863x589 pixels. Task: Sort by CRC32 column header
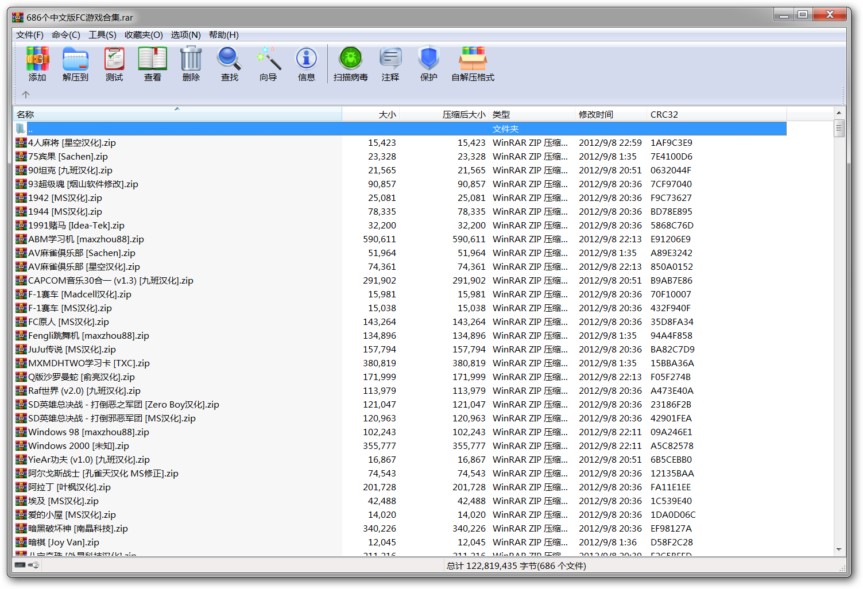717,114
